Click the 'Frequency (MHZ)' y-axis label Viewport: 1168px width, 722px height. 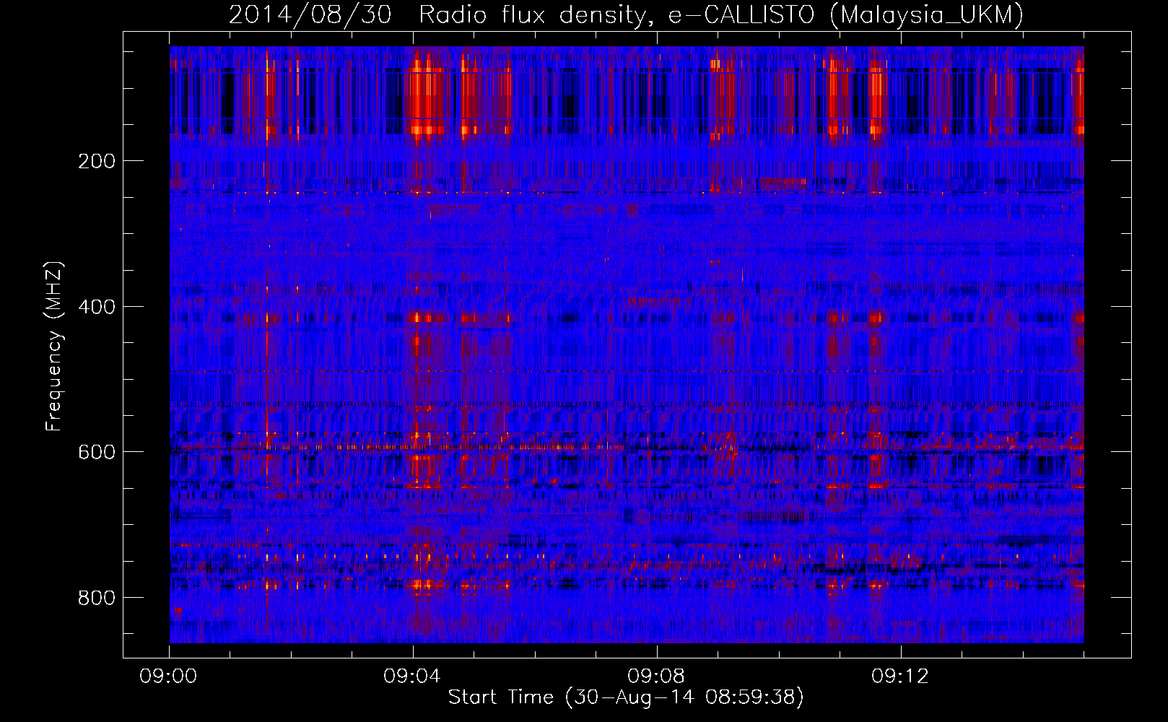point(54,347)
